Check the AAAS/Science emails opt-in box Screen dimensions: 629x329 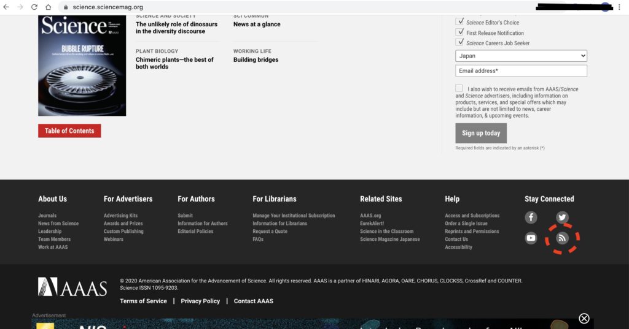point(459,88)
